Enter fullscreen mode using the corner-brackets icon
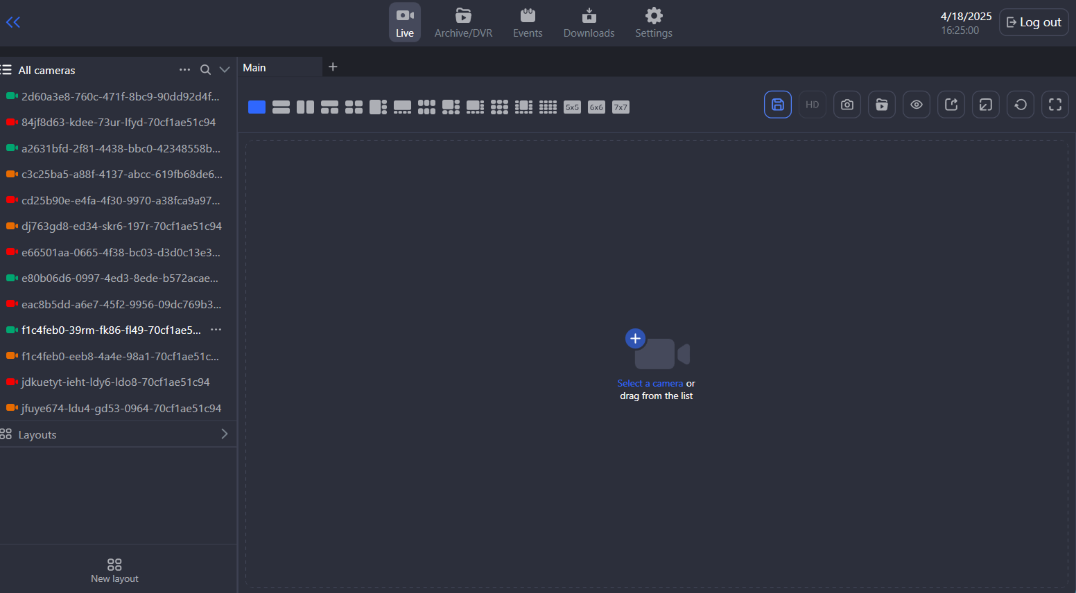The width and height of the screenshot is (1076, 593). (1055, 105)
